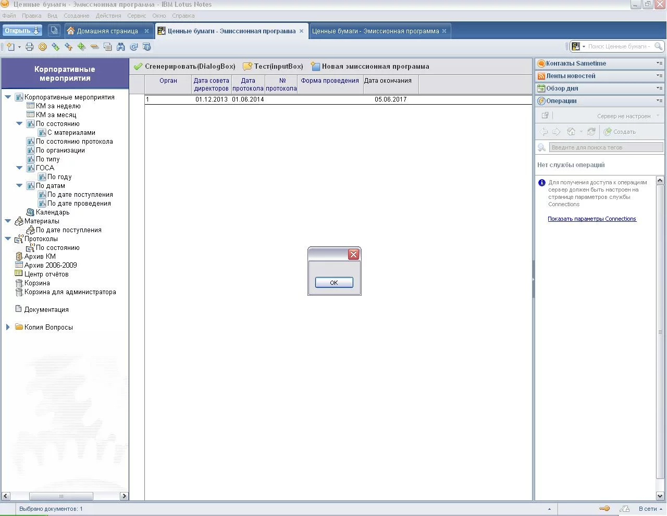Viewport: 667px width, 516px height.
Task: Click the orange stop icon in toolbar
Action: [43, 47]
